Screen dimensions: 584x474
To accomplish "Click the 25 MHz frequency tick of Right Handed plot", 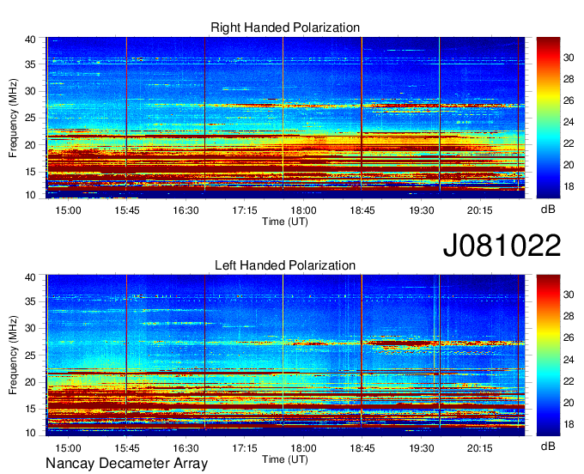I will 30,118.
